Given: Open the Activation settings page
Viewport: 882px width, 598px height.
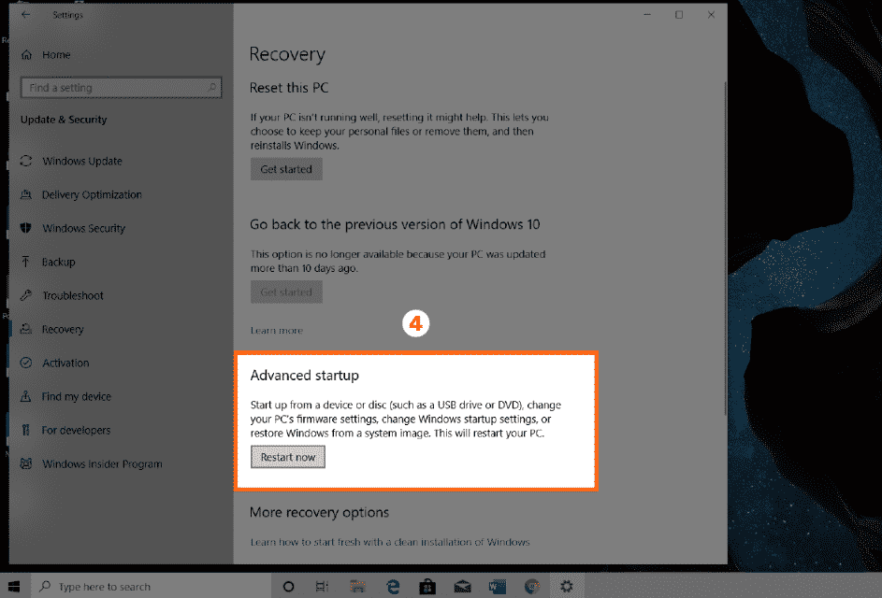Looking at the screenshot, I should [x=65, y=363].
